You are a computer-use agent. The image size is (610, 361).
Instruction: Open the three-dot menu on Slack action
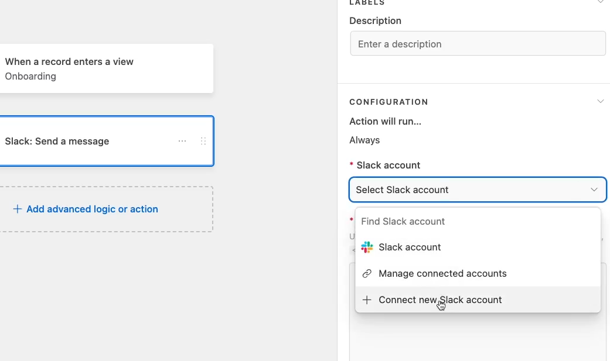pos(182,141)
